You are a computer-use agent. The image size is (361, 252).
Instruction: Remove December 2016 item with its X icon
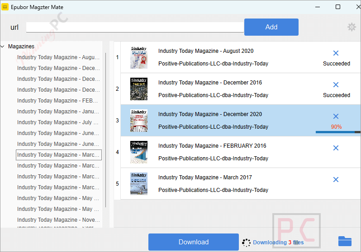336,84
